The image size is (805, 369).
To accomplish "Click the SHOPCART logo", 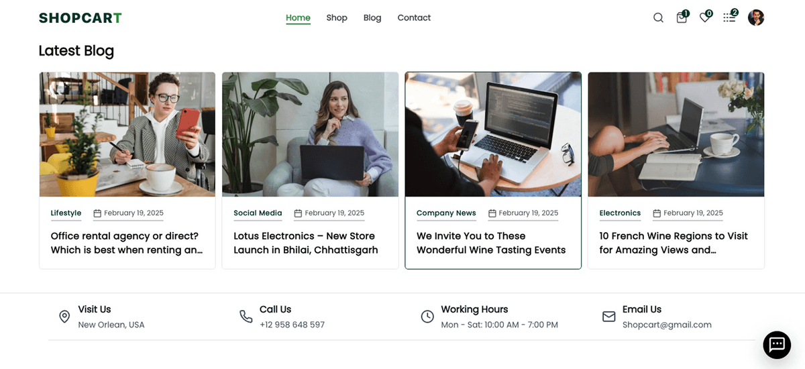I will click(x=80, y=18).
